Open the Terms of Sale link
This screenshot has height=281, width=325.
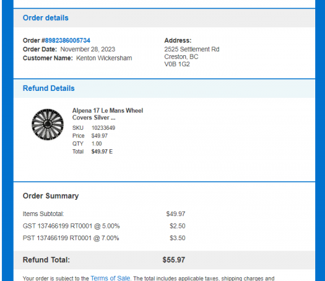pyautogui.click(x=110, y=278)
